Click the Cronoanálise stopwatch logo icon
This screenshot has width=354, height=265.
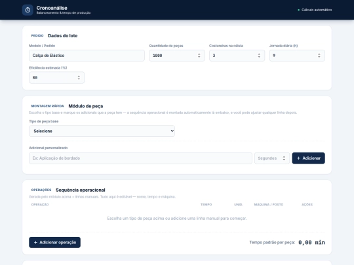(x=28, y=10)
